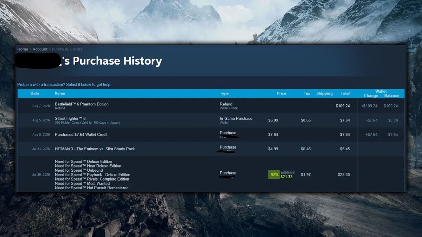Select the Price column header
The height and width of the screenshot is (237, 422).
[x=281, y=93]
